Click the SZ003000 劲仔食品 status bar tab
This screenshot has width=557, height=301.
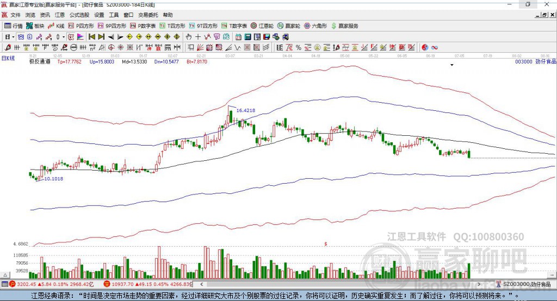click(x=523, y=284)
